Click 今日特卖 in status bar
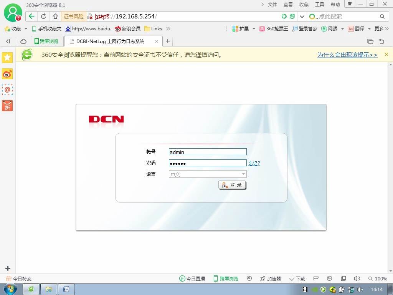 point(19,278)
